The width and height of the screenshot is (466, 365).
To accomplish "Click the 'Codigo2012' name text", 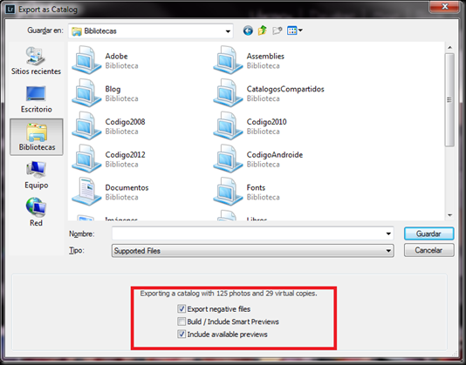I will coord(125,155).
